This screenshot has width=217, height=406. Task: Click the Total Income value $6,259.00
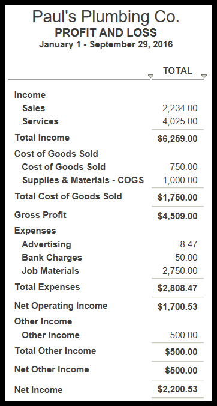177,139
